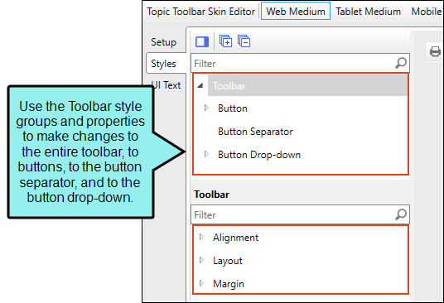Click the search icon in the Toolbar Filter box
Viewport: 444px width, 303px height.
click(x=401, y=214)
